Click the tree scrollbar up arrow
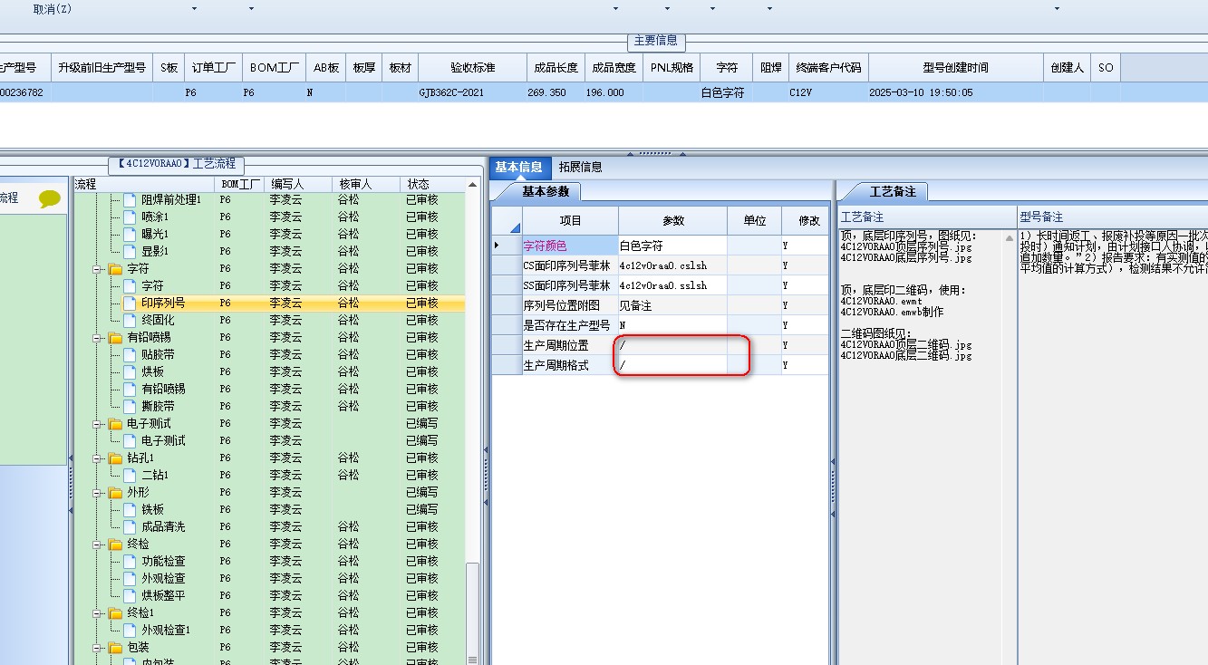Viewport: 1208px width, 665px height. point(473,185)
